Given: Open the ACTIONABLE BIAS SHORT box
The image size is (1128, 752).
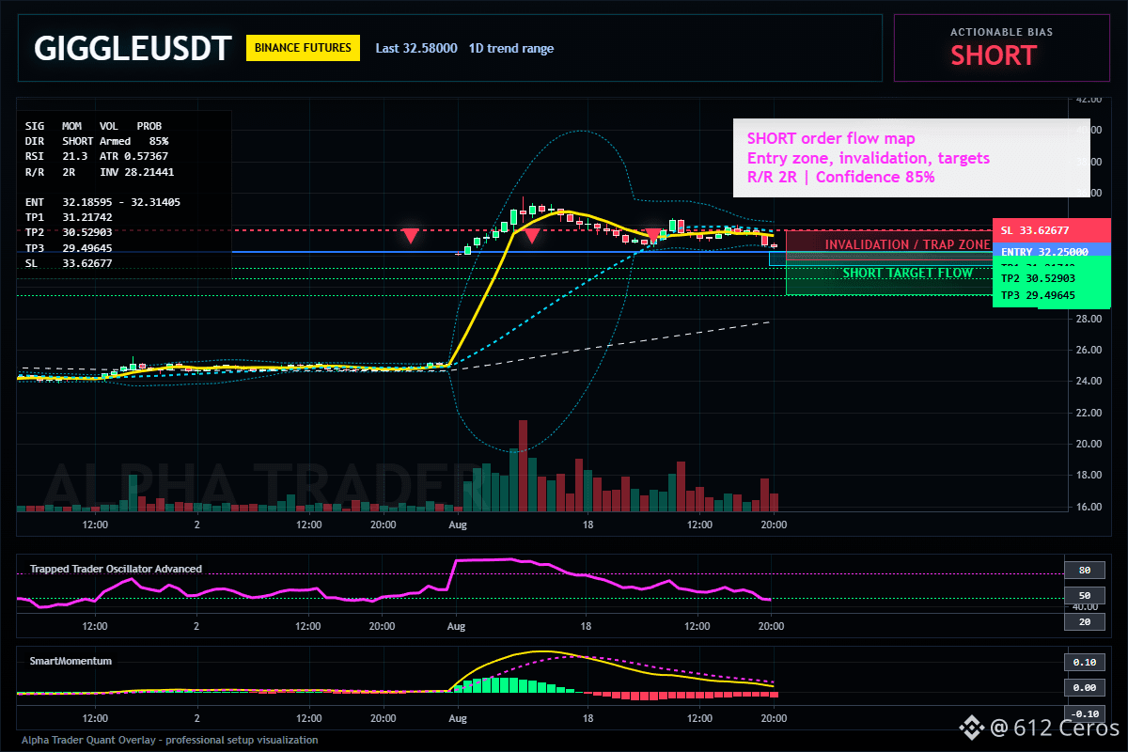Looking at the screenshot, I should (1000, 48).
